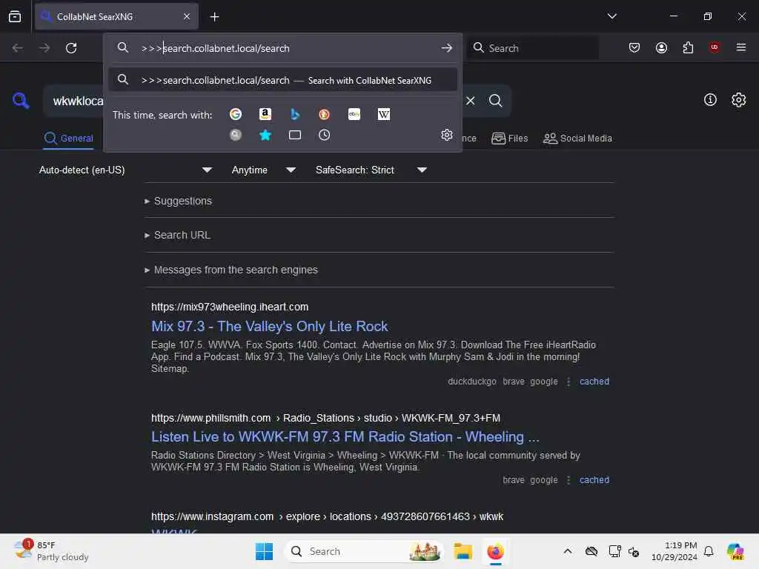Search with eBay one-off engine icon
The width and height of the screenshot is (759, 569).
354,114
